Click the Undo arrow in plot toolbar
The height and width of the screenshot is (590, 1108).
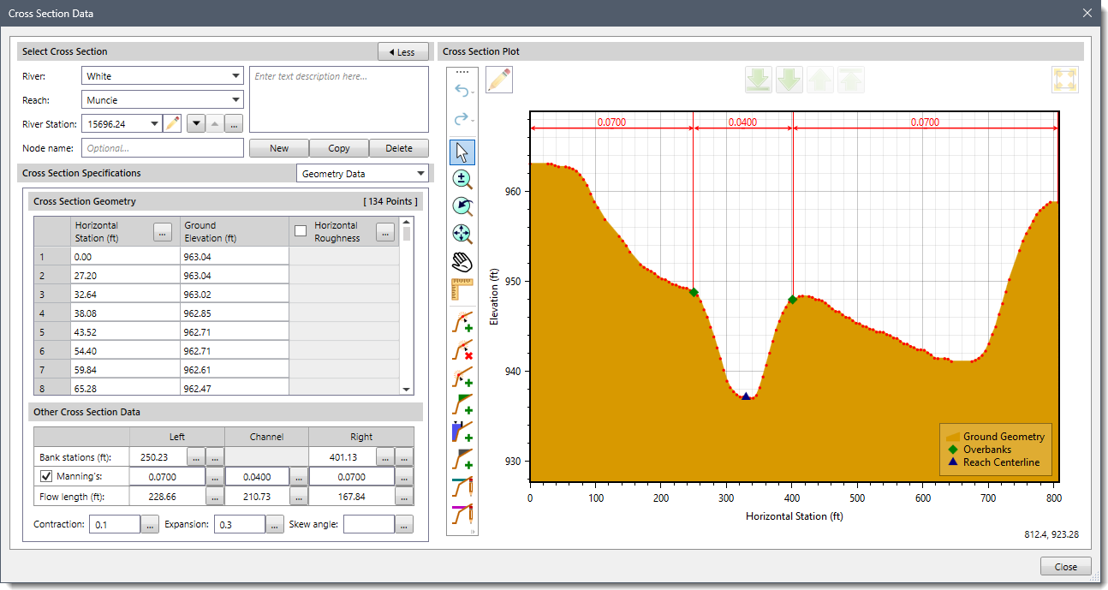coord(462,92)
